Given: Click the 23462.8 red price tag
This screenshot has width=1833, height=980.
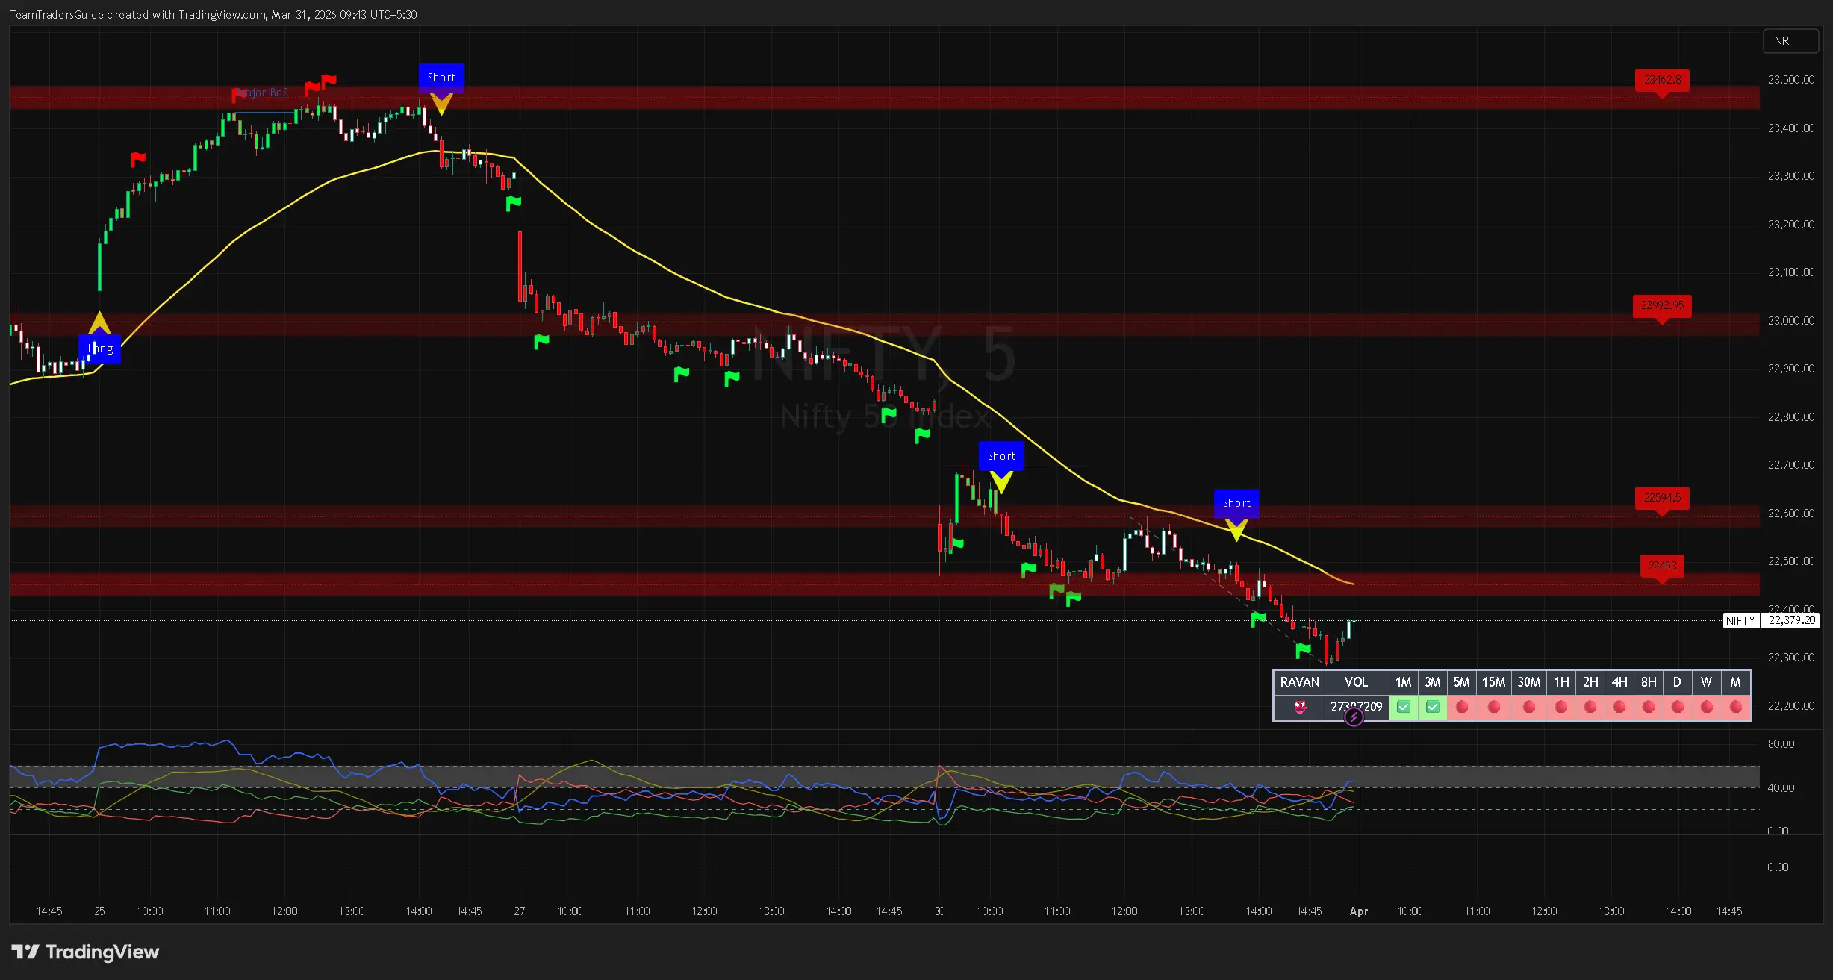Looking at the screenshot, I should click(x=1662, y=80).
